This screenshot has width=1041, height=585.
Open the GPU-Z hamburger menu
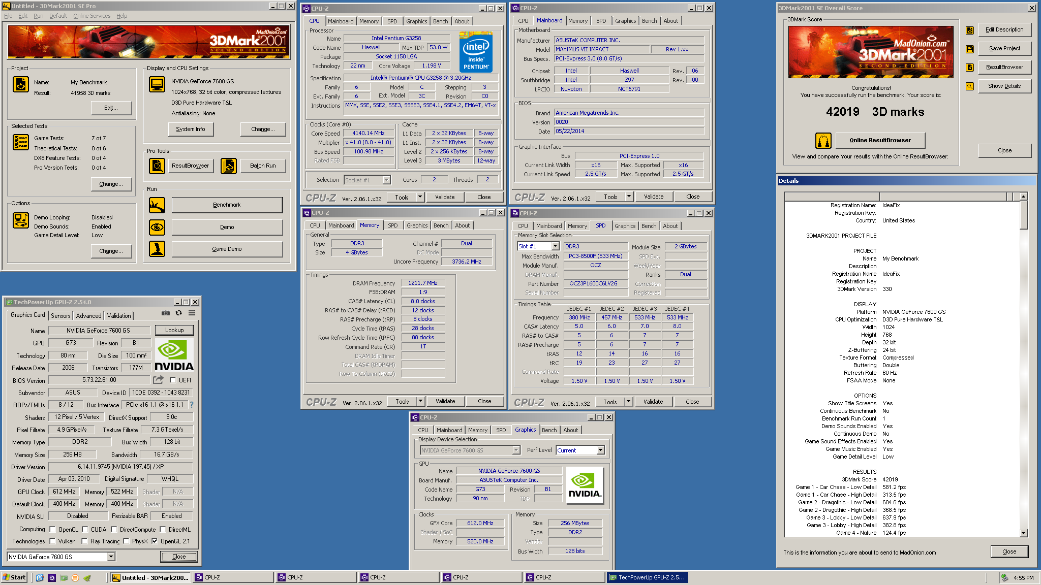click(192, 313)
